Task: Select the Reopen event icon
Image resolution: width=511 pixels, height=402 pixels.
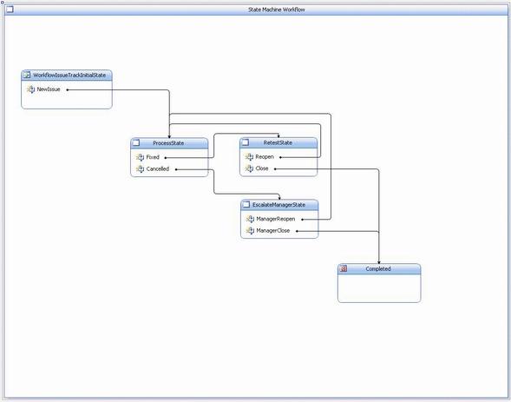Action: pos(249,157)
